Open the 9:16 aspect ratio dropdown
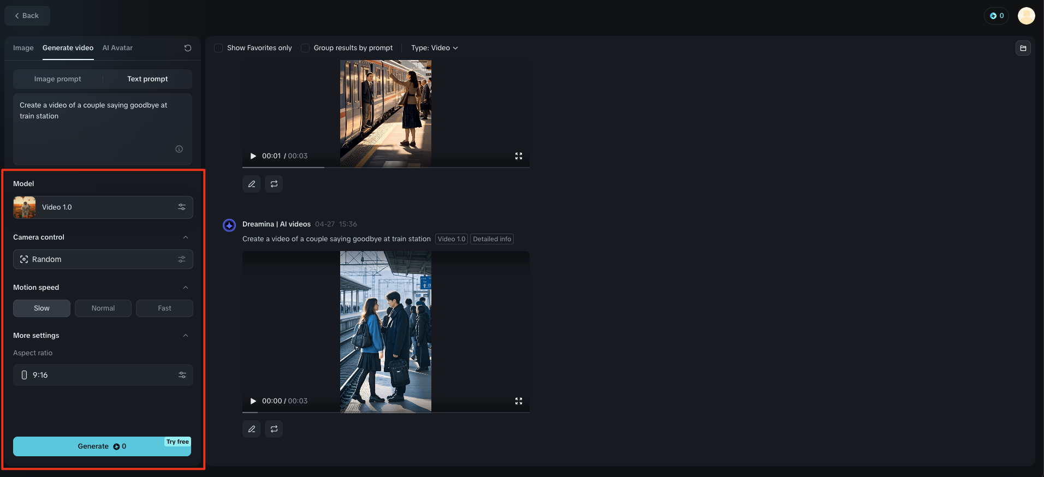This screenshot has height=477, width=1044. tap(103, 375)
